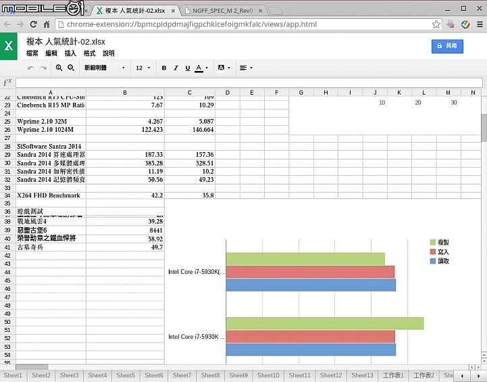Click the browser home icon
Screen dimensions: 487x382
[x=47, y=24]
